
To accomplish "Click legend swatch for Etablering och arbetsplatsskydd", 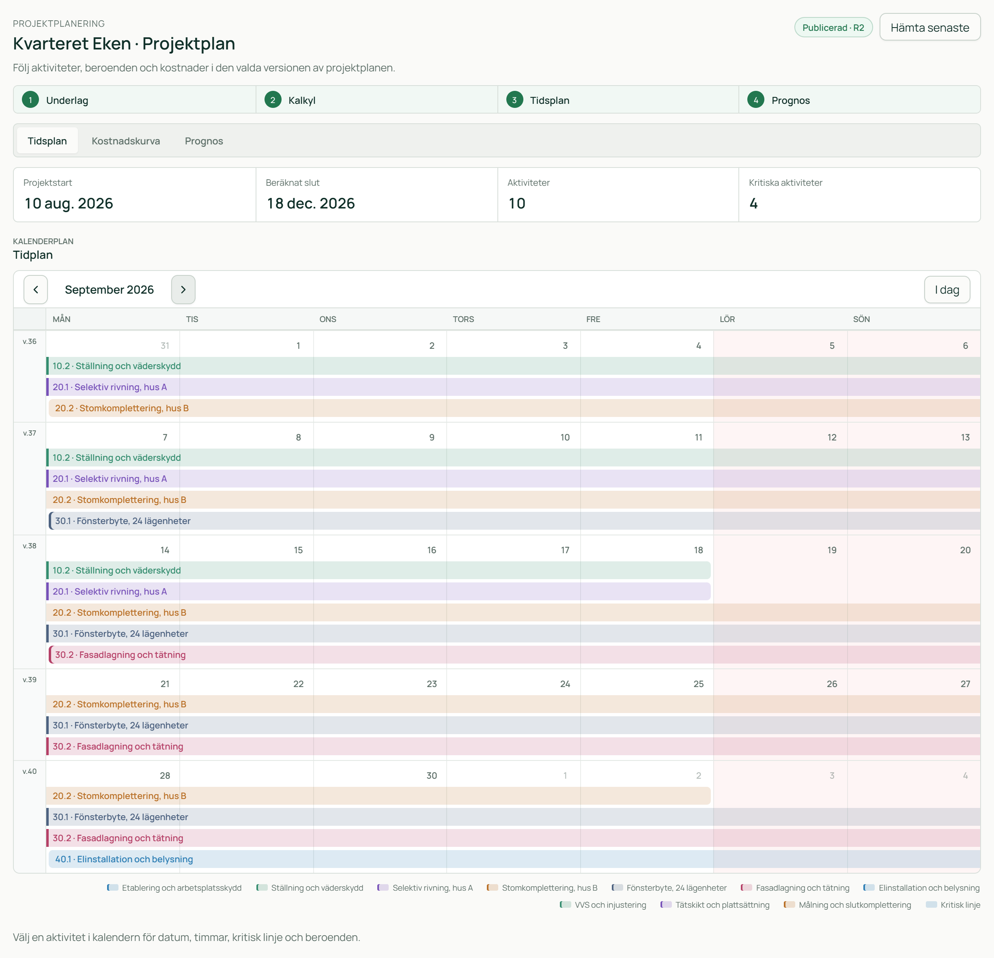I will [x=113, y=887].
